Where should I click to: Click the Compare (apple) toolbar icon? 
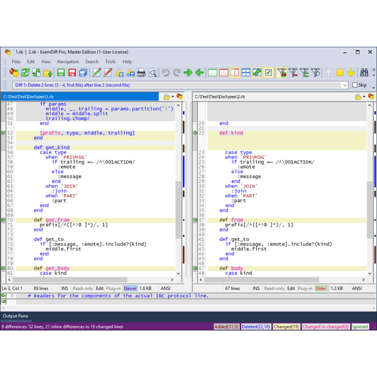click(14, 72)
